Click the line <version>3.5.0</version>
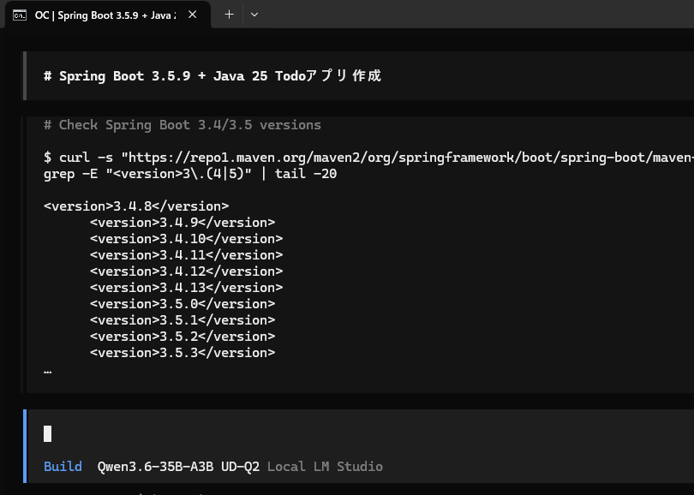The height and width of the screenshot is (495, 694). [182, 304]
